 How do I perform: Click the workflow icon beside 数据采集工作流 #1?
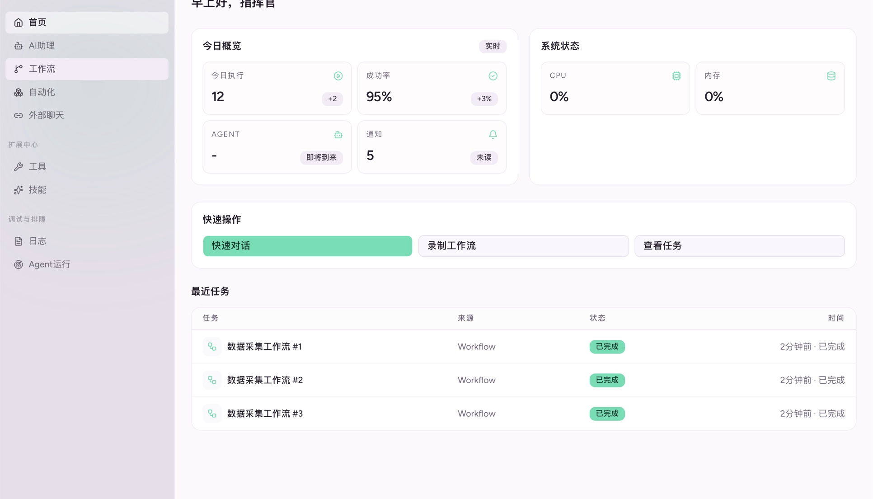(211, 347)
